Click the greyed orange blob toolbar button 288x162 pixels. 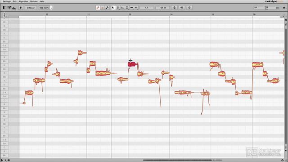pyautogui.click(x=103, y=8)
